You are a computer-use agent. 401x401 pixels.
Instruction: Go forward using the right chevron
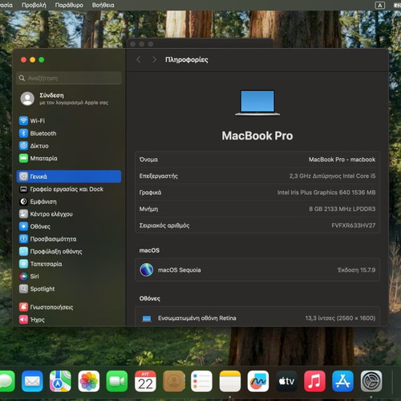pyautogui.click(x=154, y=59)
